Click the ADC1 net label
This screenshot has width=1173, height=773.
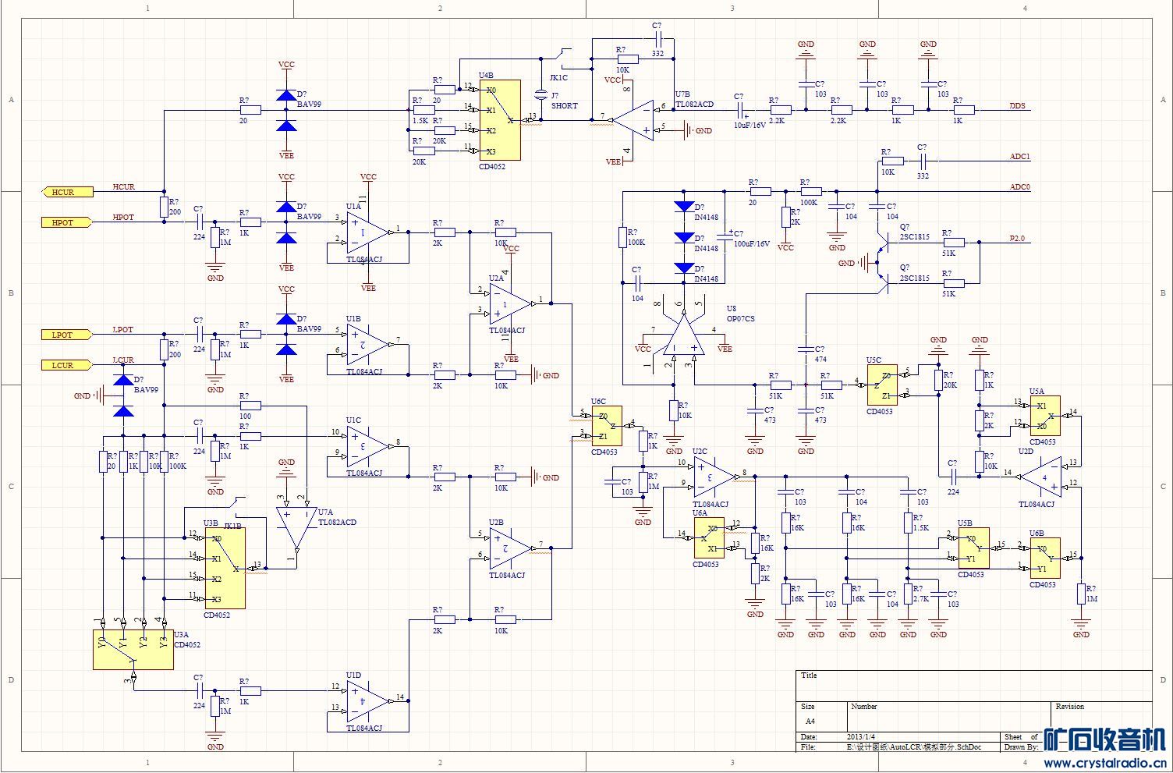click(x=1020, y=156)
